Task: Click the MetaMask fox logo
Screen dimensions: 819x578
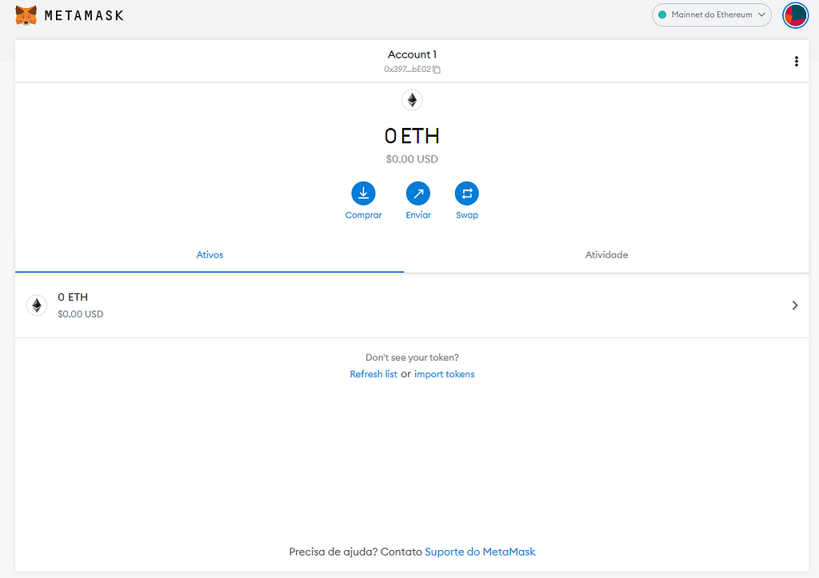Action: 26,15
